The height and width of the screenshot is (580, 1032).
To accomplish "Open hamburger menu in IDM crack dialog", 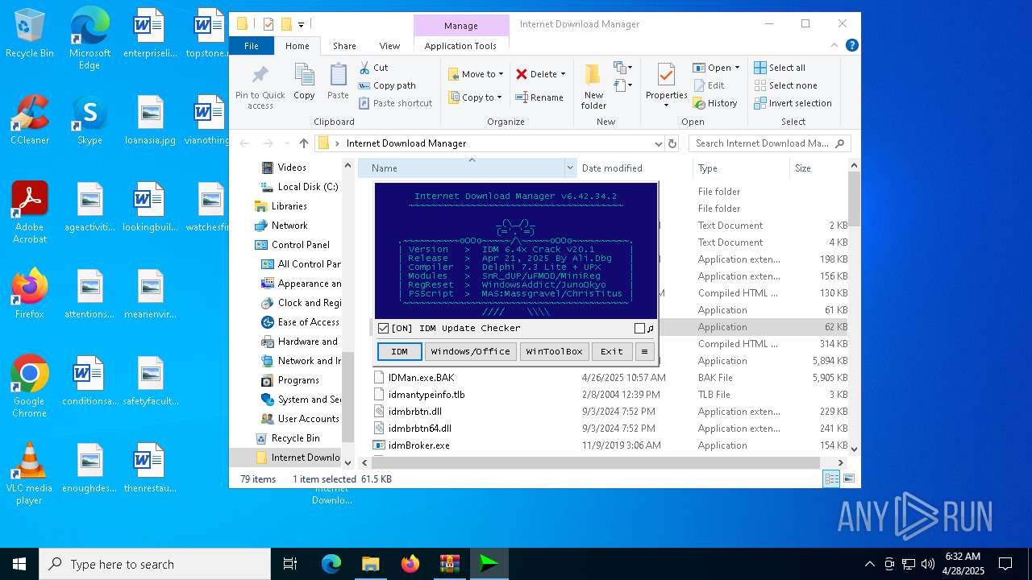I will pos(643,351).
